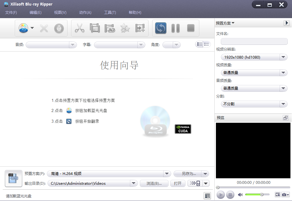
Task: Click the disc info toolbar icon
Action: coord(59,28)
